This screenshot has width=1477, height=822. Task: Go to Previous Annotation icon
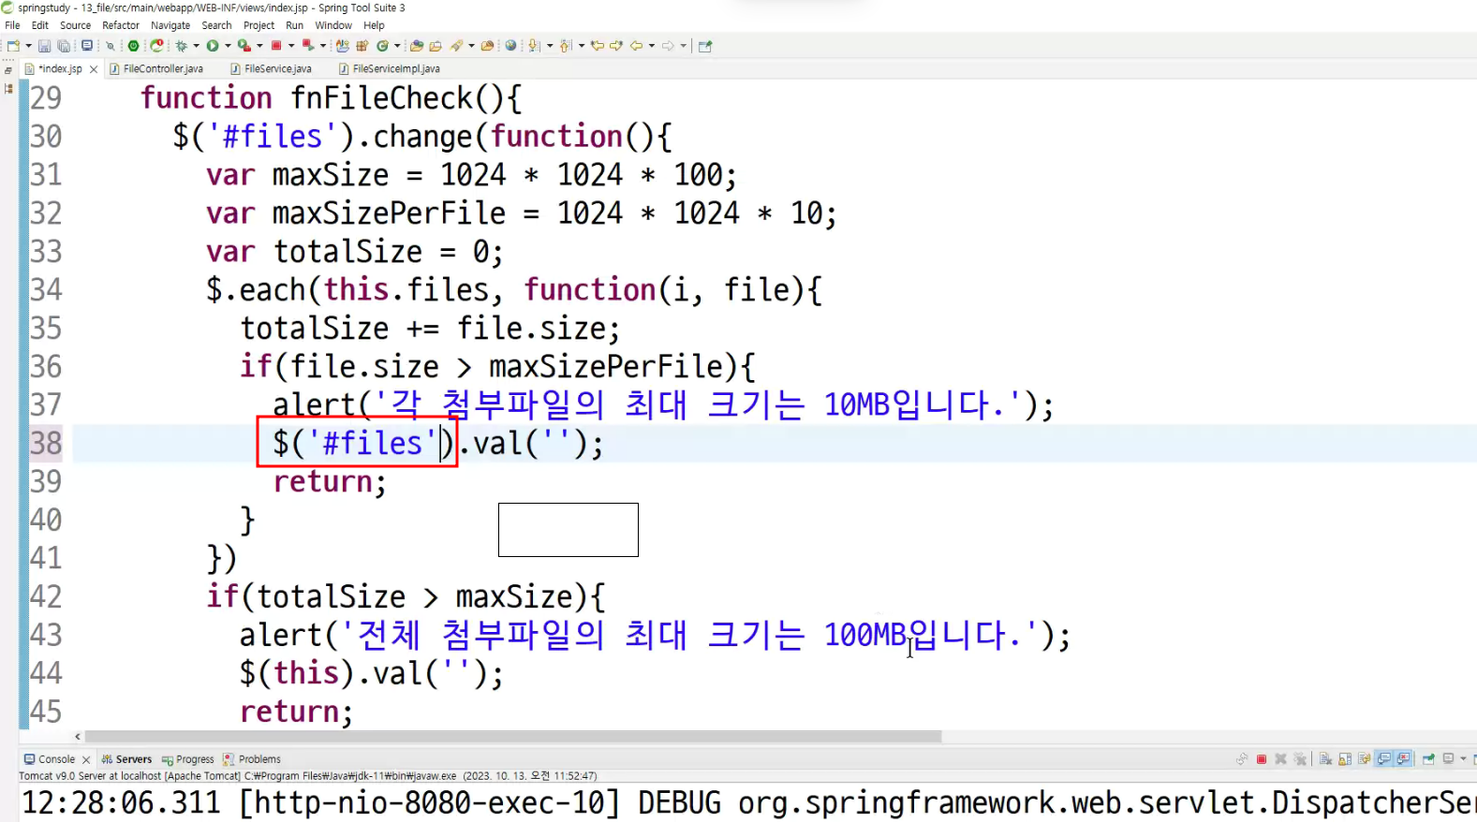[564, 45]
